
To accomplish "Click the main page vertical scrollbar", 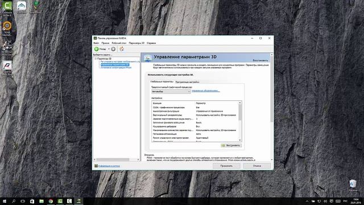I will [272, 89].
